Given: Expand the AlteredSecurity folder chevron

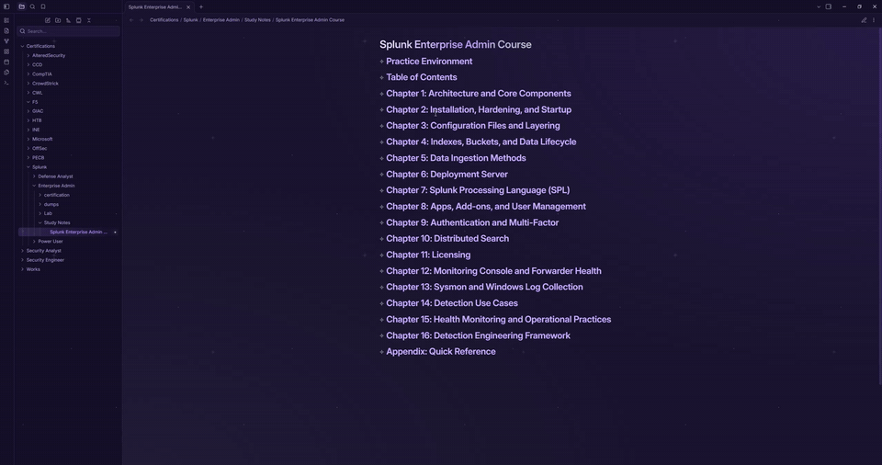Looking at the screenshot, I should (28, 56).
